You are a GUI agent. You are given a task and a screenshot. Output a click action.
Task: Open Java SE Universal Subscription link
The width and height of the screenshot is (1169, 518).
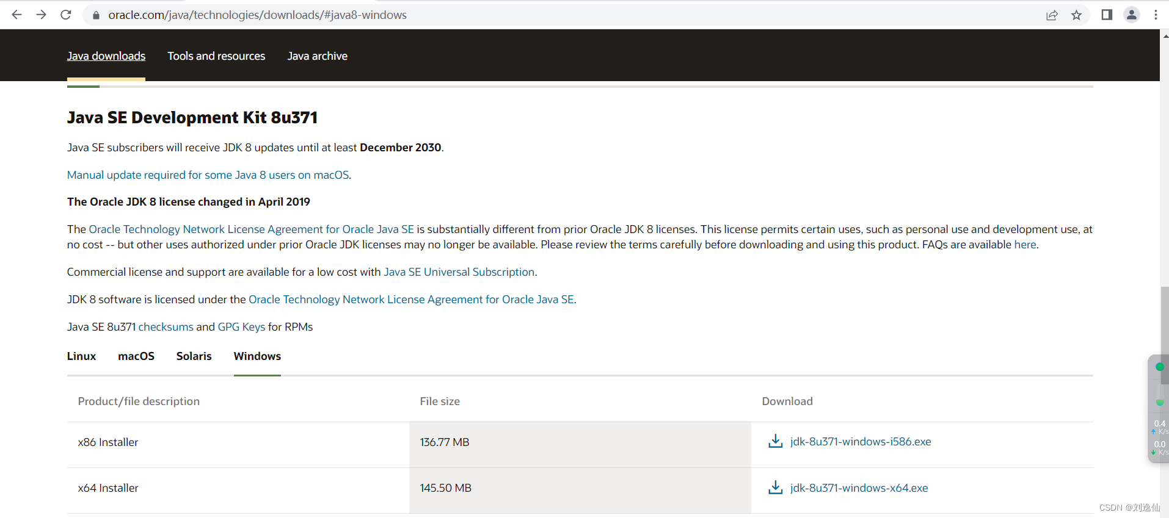point(459,272)
